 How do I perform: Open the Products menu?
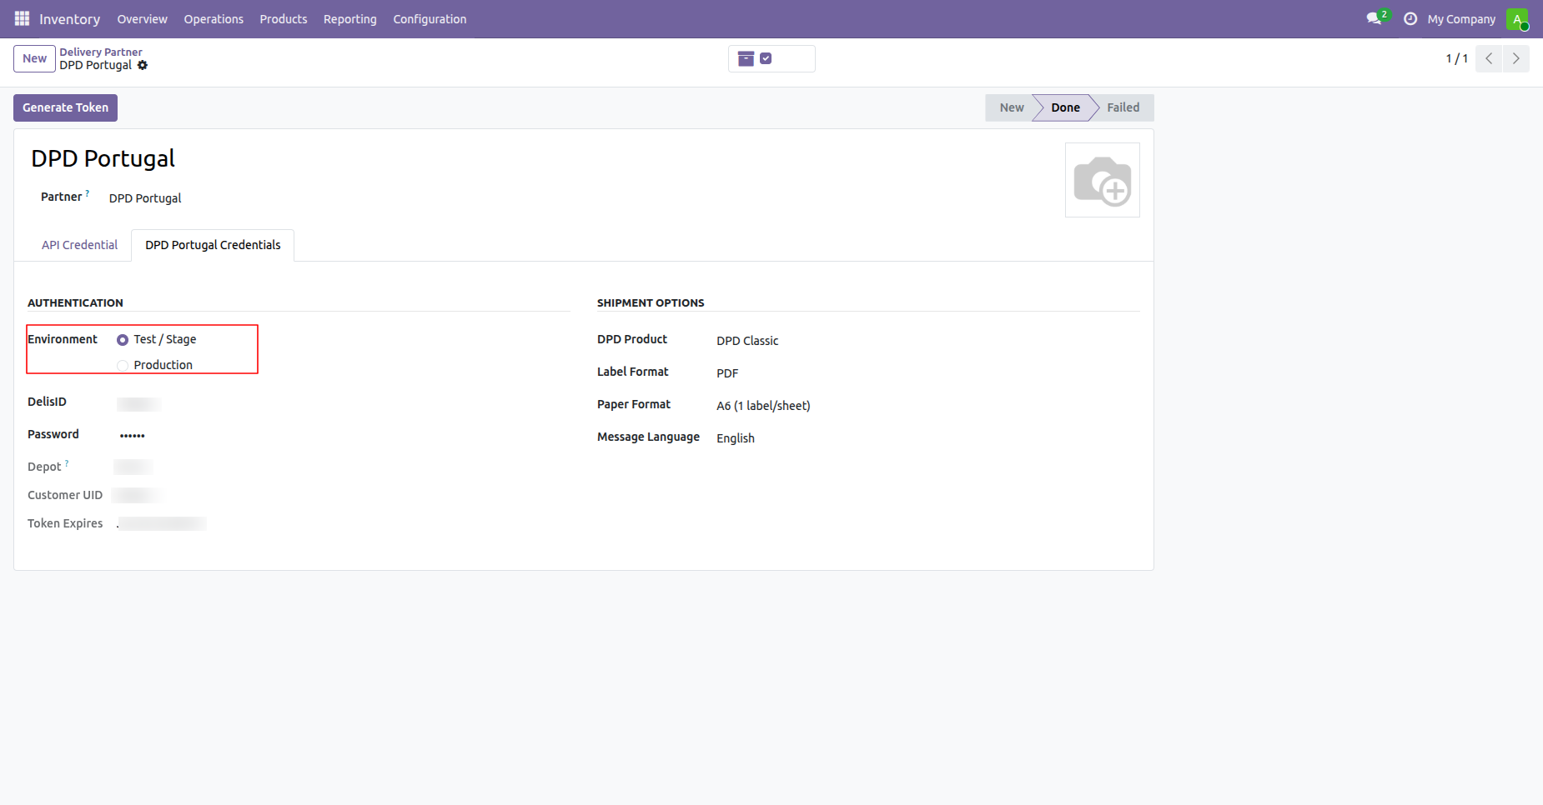coord(284,19)
